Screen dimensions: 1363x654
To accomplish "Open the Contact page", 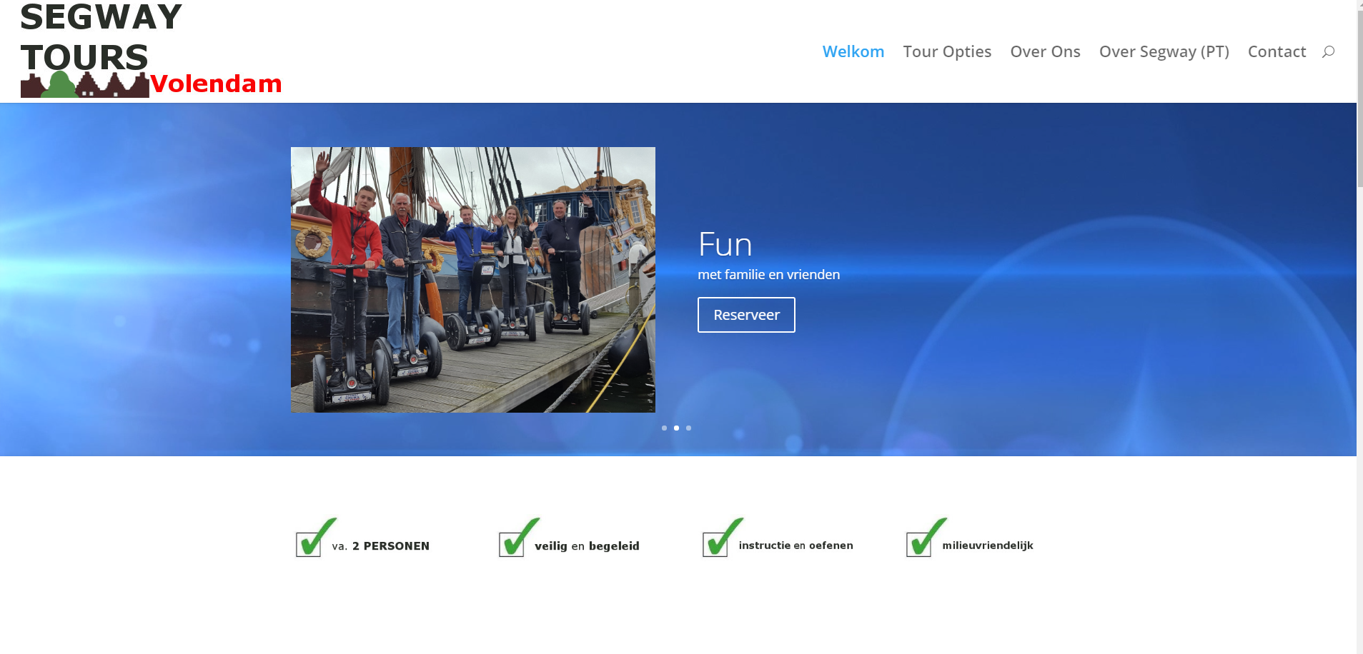I will 1277,51.
